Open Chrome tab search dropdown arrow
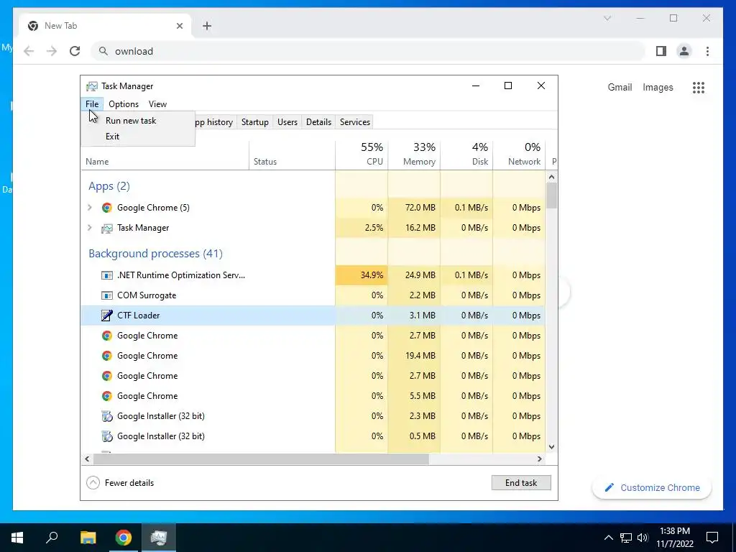 607,18
